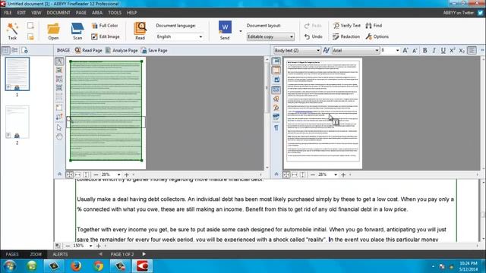
Task: Select page 2 thumbnail
Action: click(17, 122)
